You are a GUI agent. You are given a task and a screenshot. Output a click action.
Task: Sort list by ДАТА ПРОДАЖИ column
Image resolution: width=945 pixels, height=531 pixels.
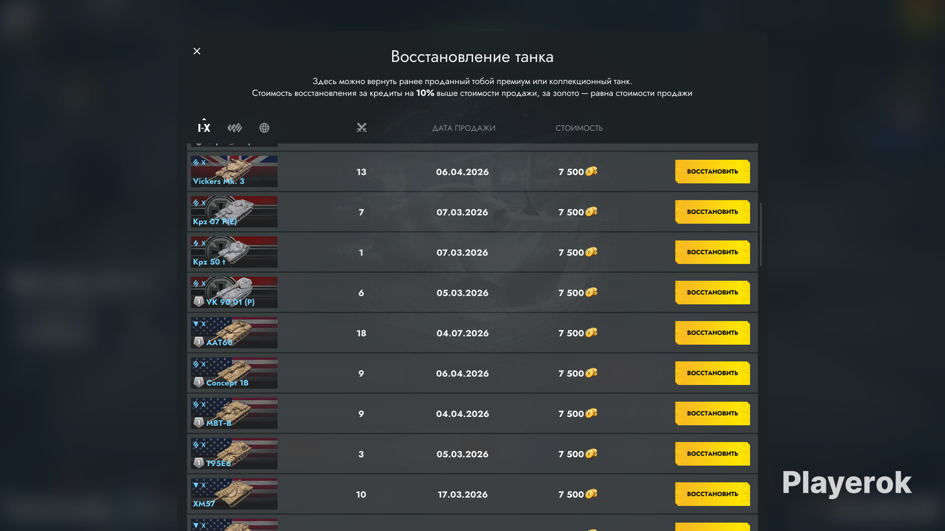[x=463, y=128]
